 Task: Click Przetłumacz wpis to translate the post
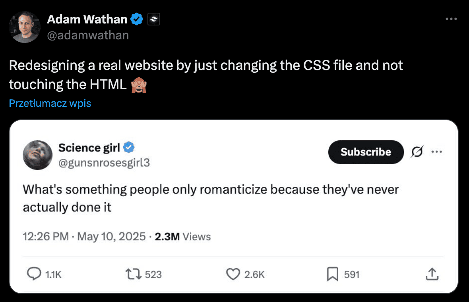(50, 103)
